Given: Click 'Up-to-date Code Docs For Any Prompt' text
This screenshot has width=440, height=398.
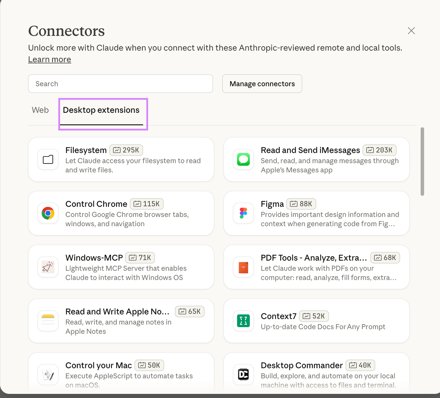Looking at the screenshot, I should point(323,327).
